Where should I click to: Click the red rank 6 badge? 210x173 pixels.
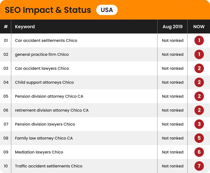(199, 152)
